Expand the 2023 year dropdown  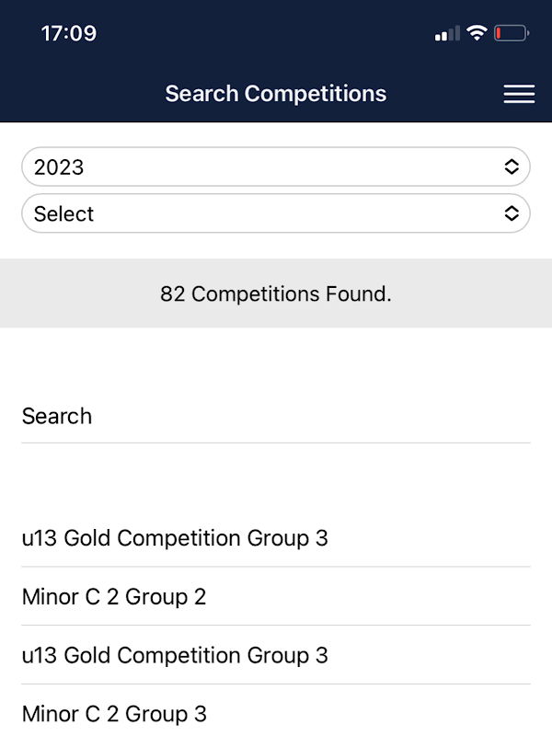pos(276,167)
